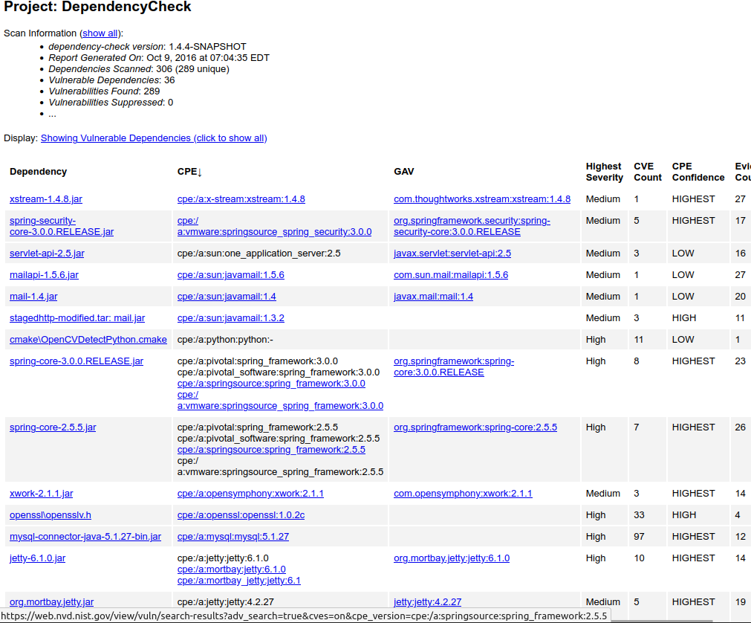Sort table by Dependency column header
Screen dimensions: 751x623
coord(38,172)
